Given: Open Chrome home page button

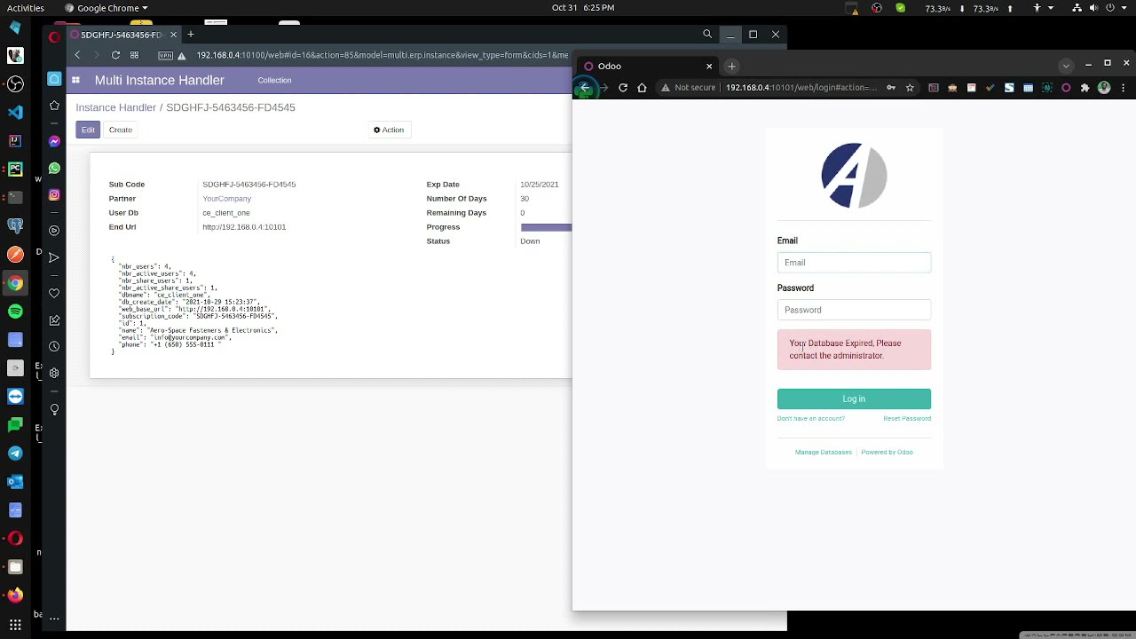Looking at the screenshot, I should (x=642, y=88).
